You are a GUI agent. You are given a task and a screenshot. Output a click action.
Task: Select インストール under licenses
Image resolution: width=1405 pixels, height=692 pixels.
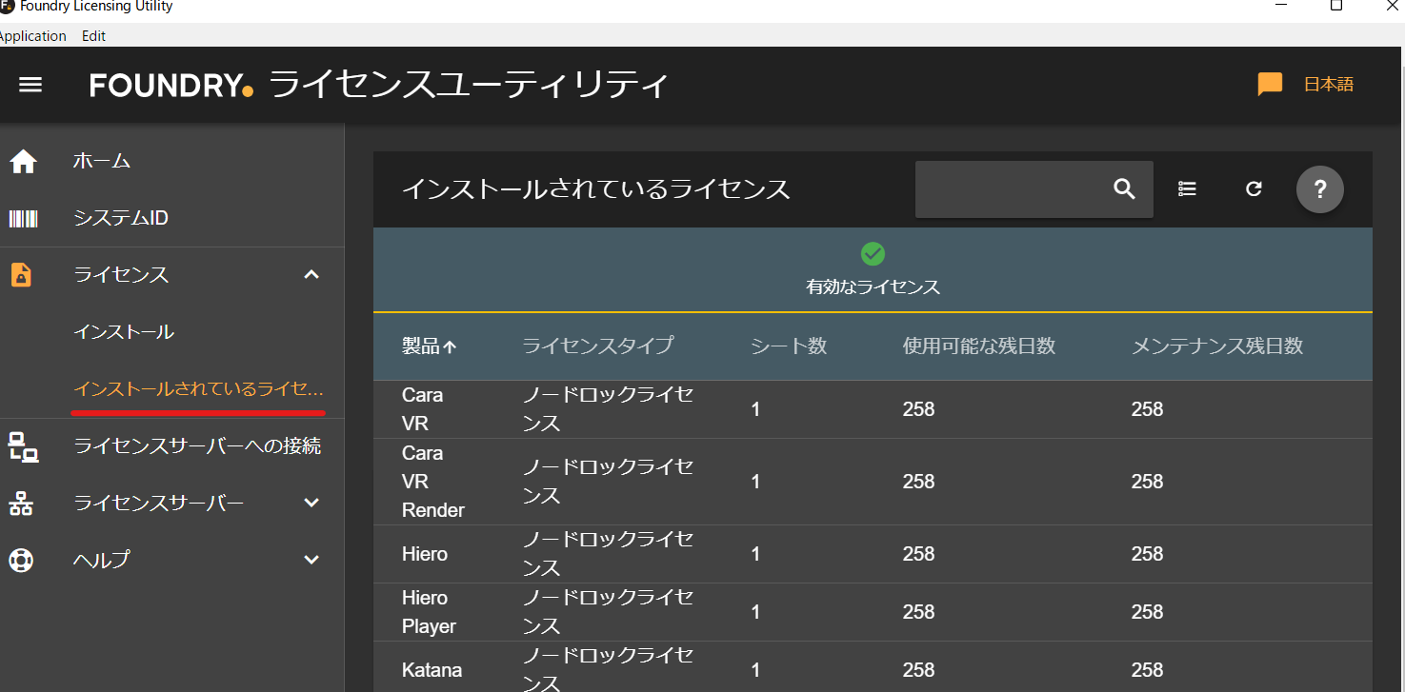(x=124, y=332)
